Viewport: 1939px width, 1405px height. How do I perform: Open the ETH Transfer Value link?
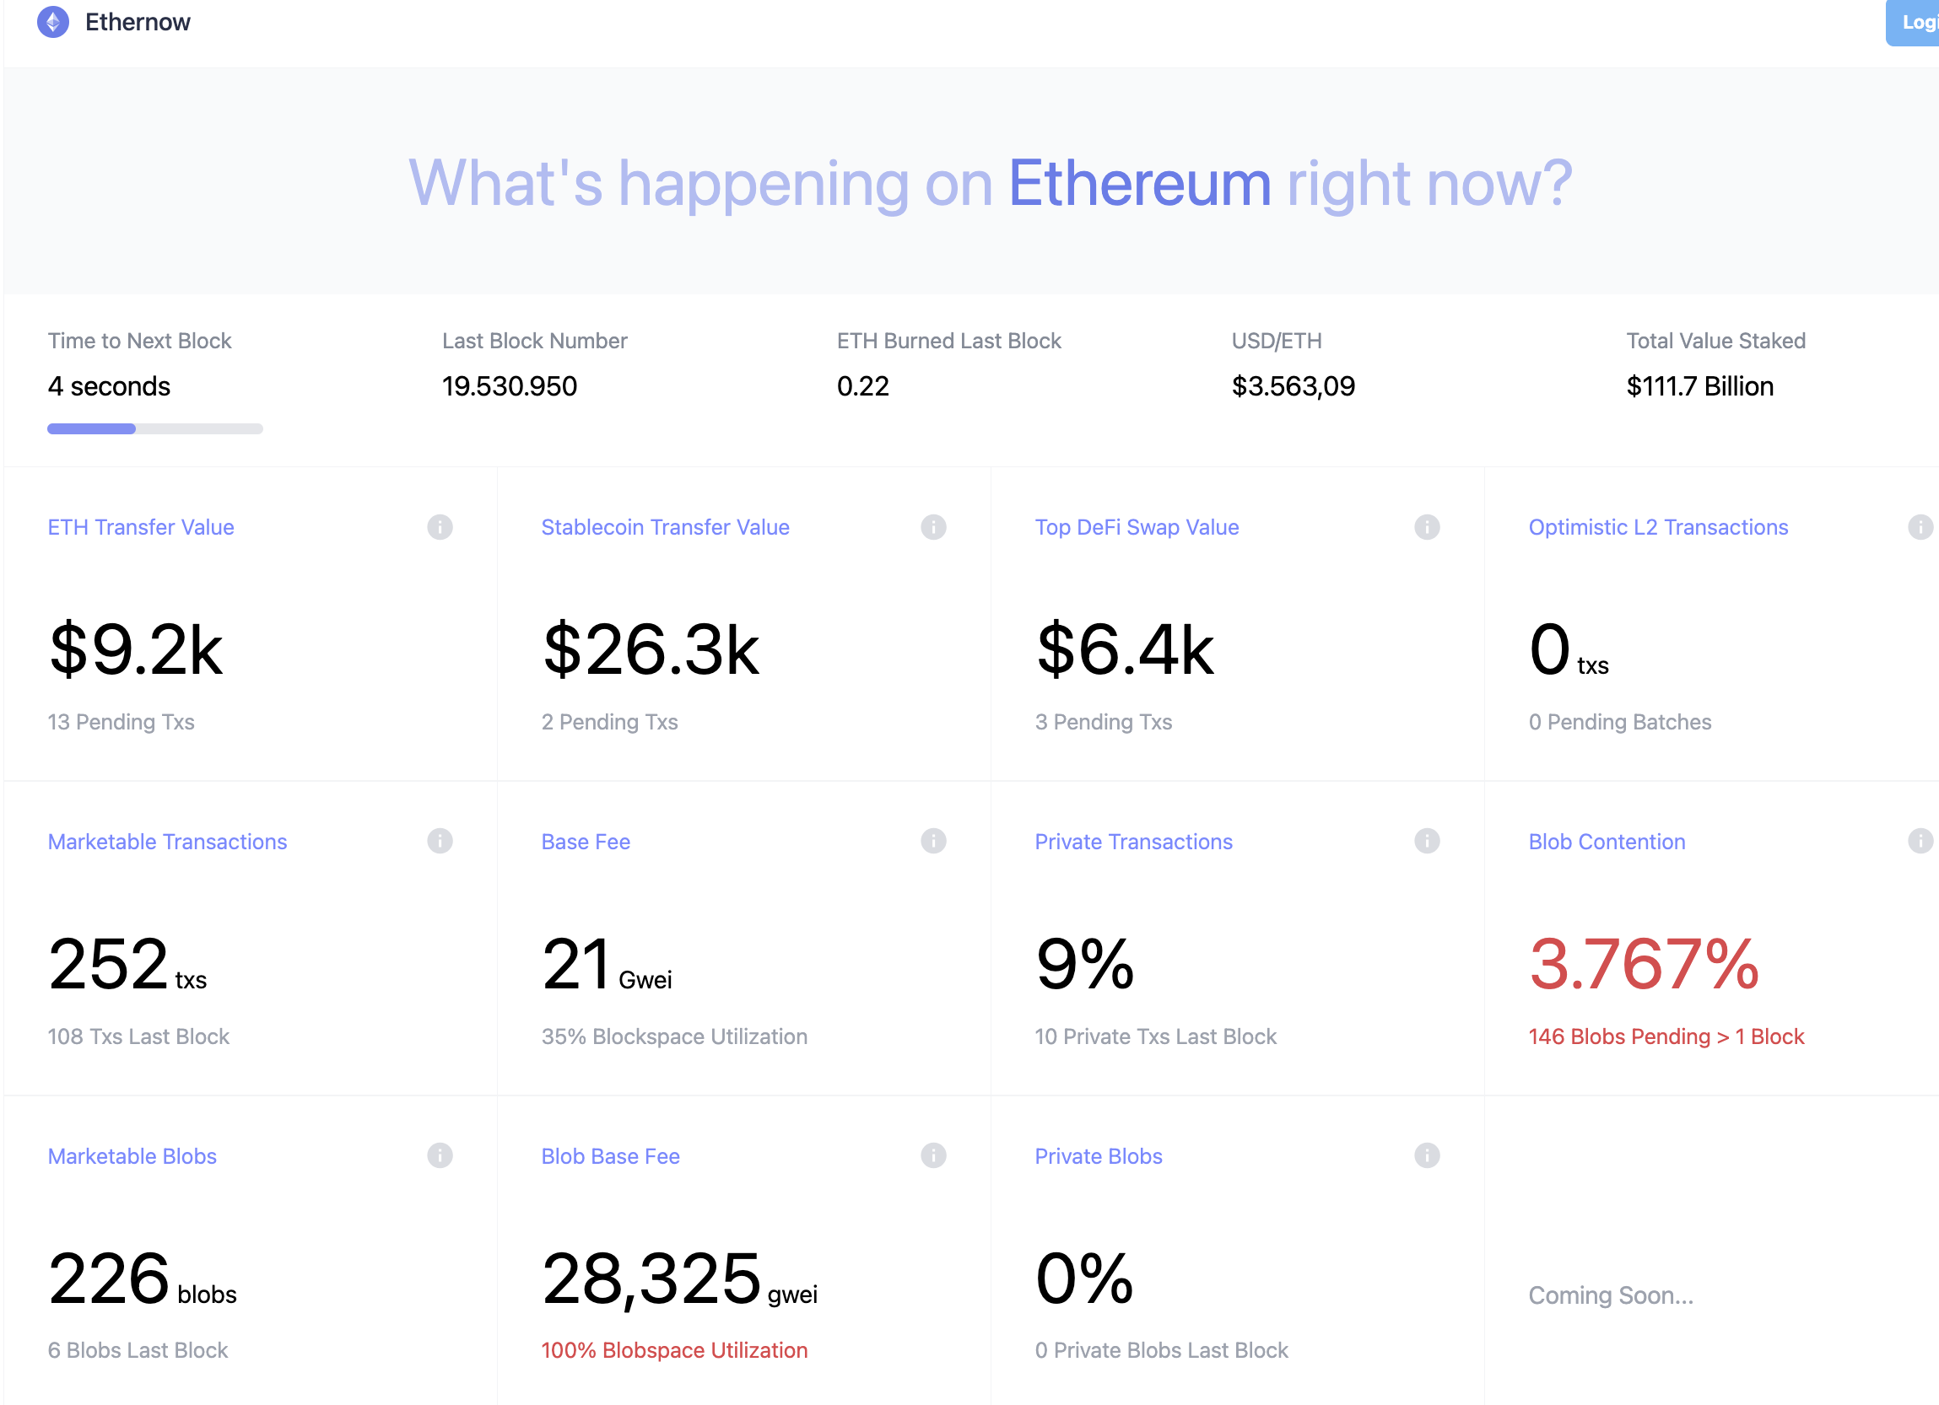tap(141, 527)
